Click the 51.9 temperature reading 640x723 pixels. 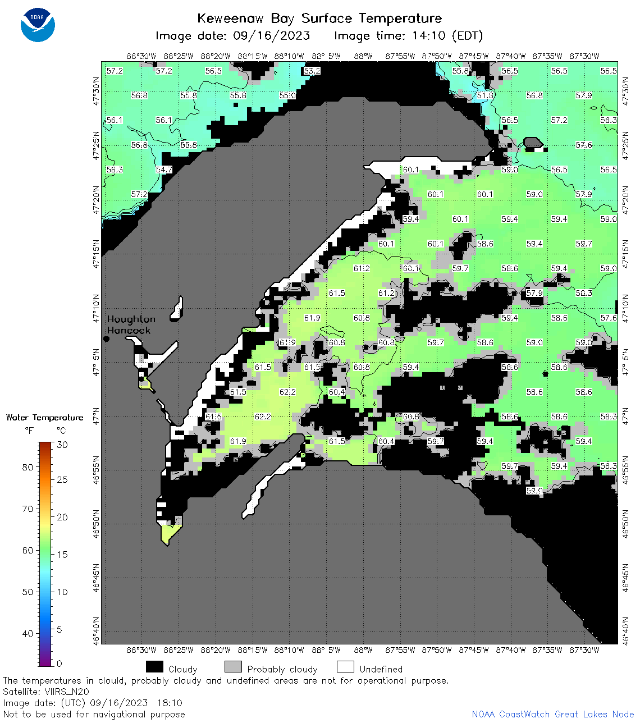[x=485, y=95]
